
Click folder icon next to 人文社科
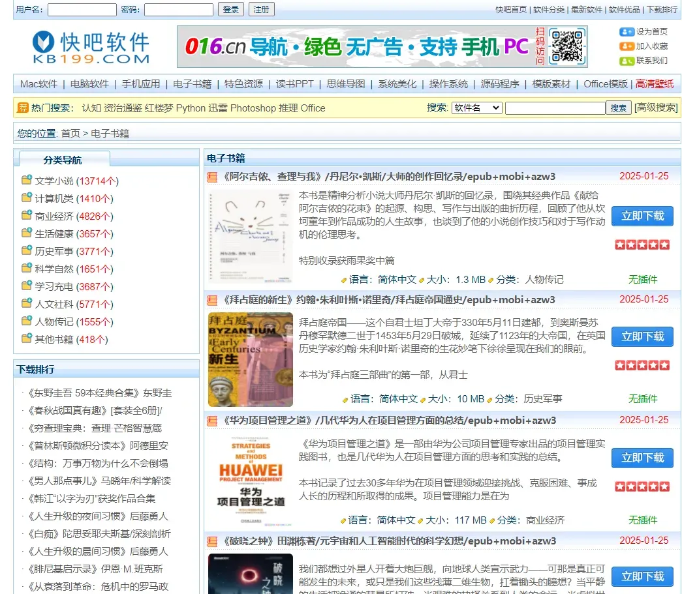[27, 303]
